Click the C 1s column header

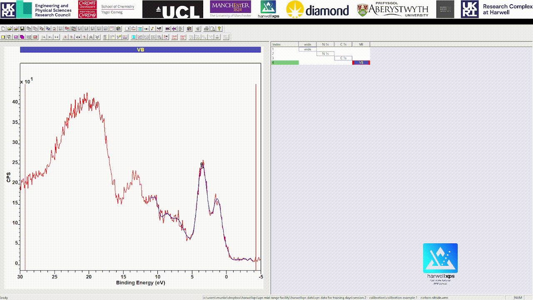click(x=343, y=44)
